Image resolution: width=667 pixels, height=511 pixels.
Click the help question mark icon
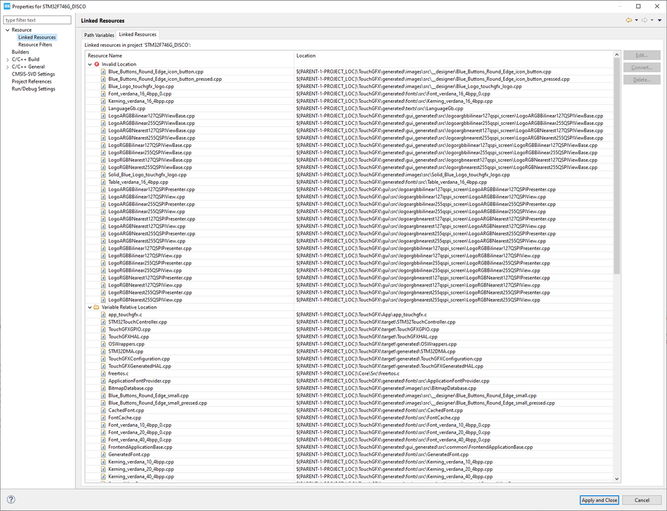pyautogui.click(x=11, y=500)
